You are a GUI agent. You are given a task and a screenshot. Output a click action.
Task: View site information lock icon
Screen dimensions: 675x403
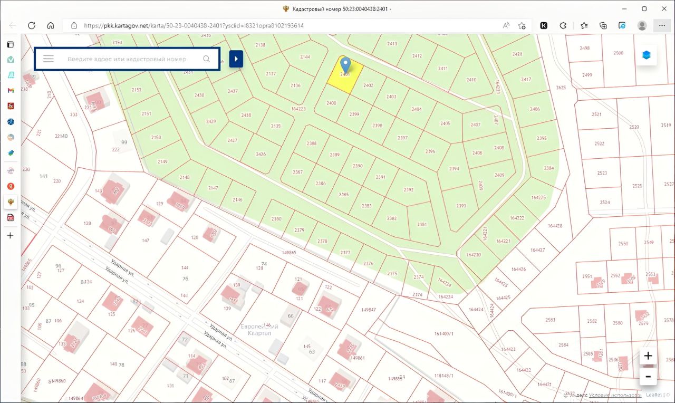pyautogui.click(x=74, y=25)
